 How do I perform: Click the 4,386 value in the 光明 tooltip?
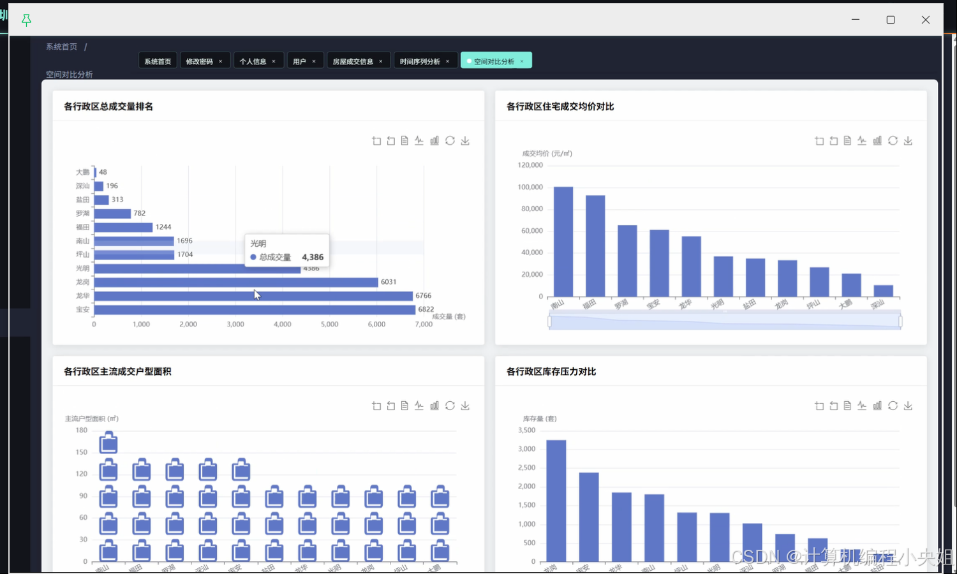313,257
